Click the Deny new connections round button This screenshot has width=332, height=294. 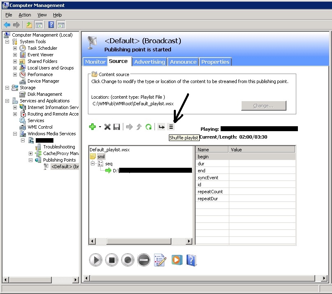click(144, 260)
